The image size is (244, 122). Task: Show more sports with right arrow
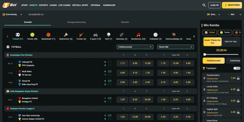[x=194, y=36]
